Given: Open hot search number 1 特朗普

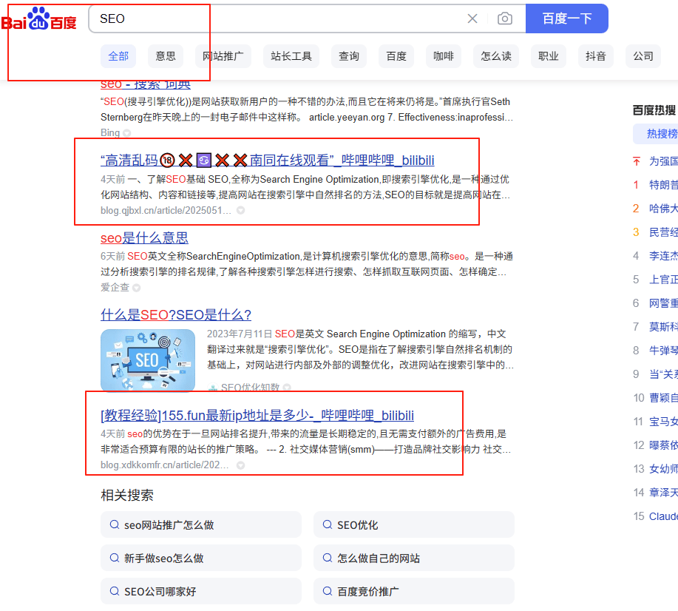Looking at the screenshot, I should tap(663, 185).
